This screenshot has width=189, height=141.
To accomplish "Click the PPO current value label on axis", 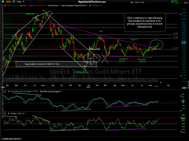I will click(x=183, y=101).
